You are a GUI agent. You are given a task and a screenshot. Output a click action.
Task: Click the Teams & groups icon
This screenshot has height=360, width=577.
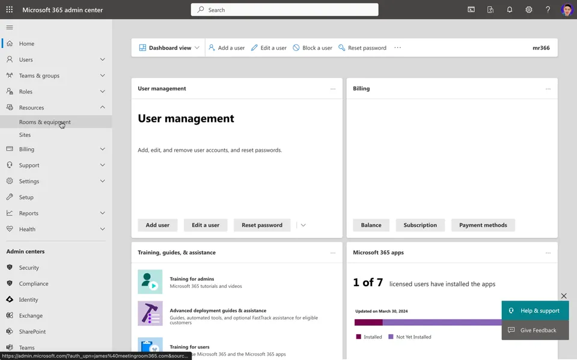[x=10, y=76]
